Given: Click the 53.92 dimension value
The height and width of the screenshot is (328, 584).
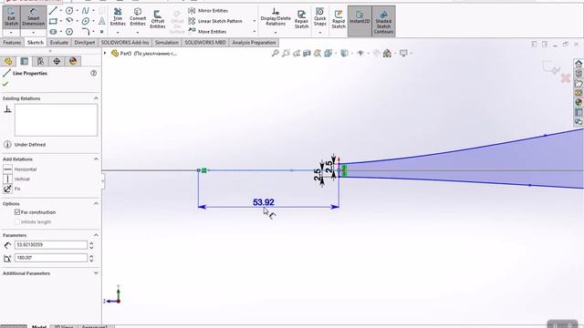Looking at the screenshot, I should pos(264,202).
